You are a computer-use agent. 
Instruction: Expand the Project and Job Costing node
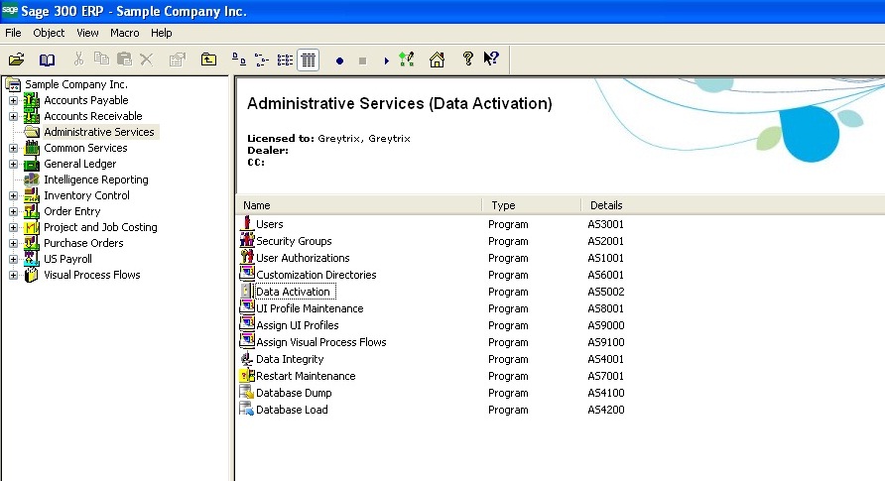click(13, 227)
